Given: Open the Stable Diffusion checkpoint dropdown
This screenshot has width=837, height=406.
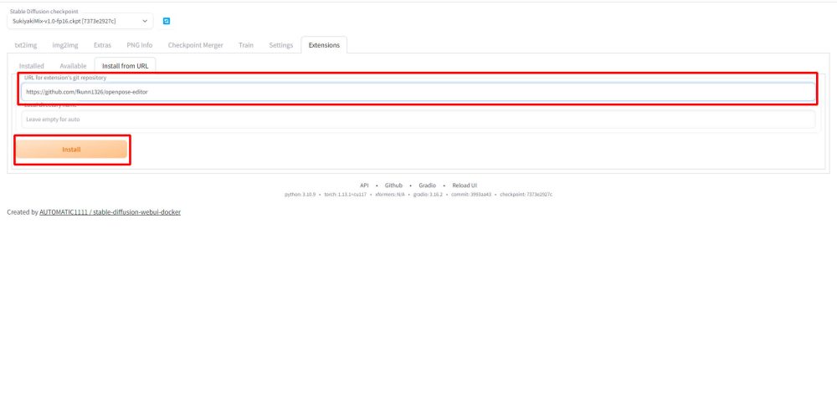Looking at the screenshot, I should point(80,21).
